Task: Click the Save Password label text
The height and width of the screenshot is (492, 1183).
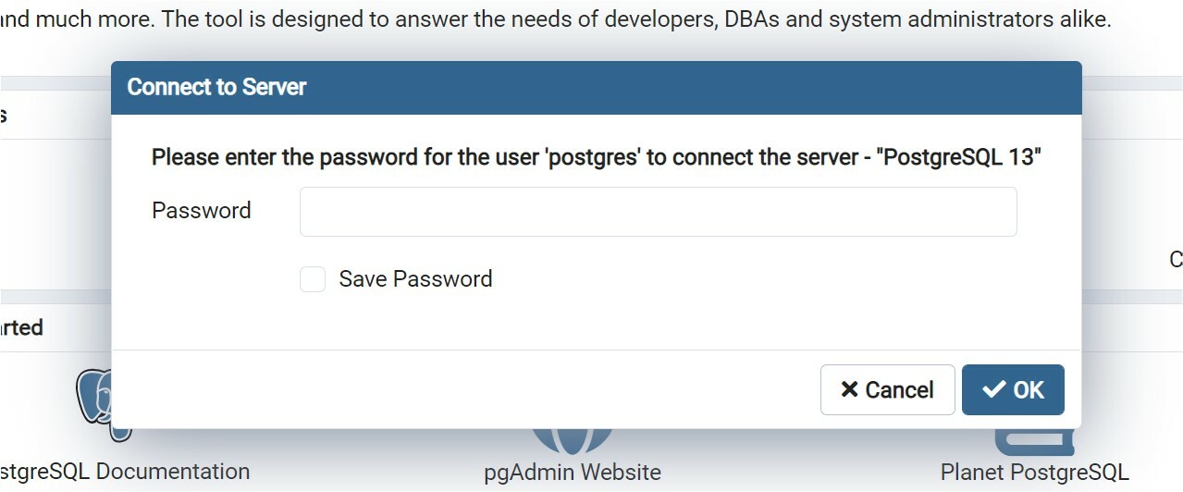Action: pos(415,279)
